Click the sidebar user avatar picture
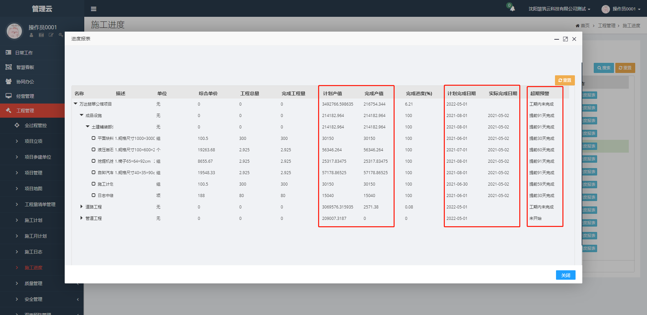This screenshot has height=315, width=647. click(x=14, y=31)
